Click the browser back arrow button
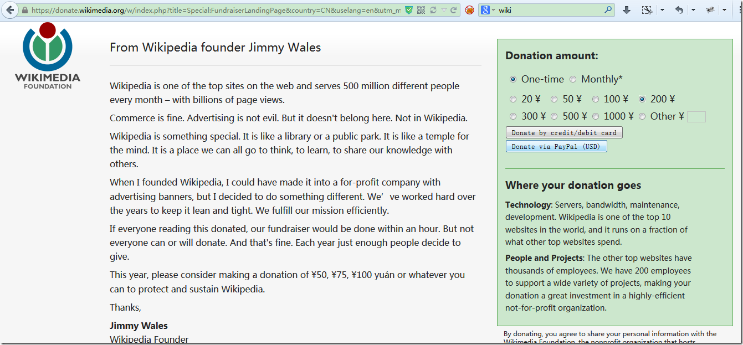 pyautogui.click(x=10, y=10)
